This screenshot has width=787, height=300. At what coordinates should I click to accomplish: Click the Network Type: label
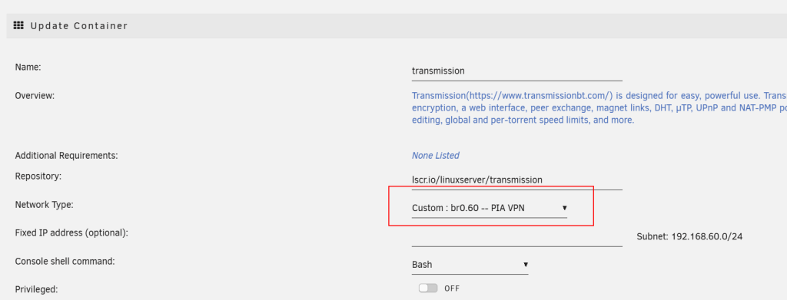(x=44, y=204)
